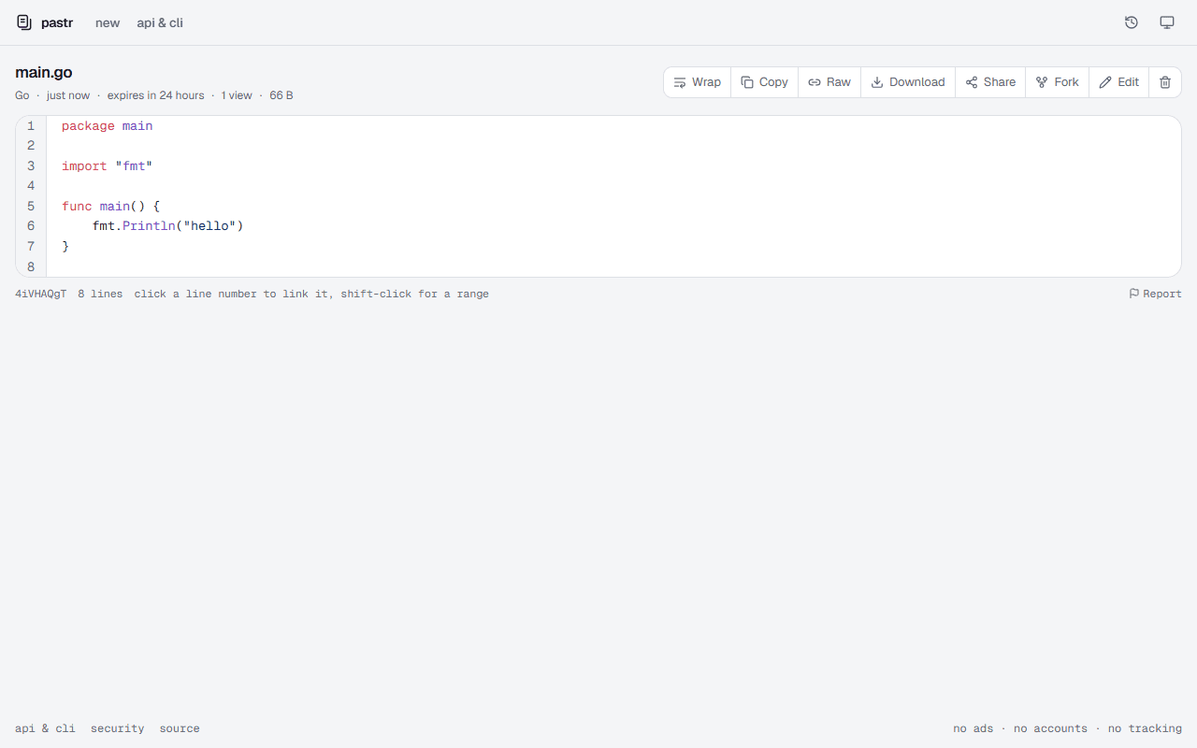Open the Raw view
Image resolution: width=1197 pixels, height=748 pixels.
pos(829,82)
